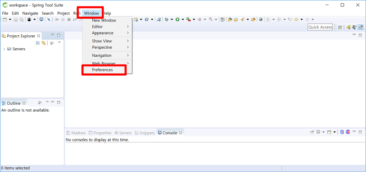Switch to the Snippets tab
The width and height of the screenshot is (366, 172).
pyautogui.click(x=145, y=133)
